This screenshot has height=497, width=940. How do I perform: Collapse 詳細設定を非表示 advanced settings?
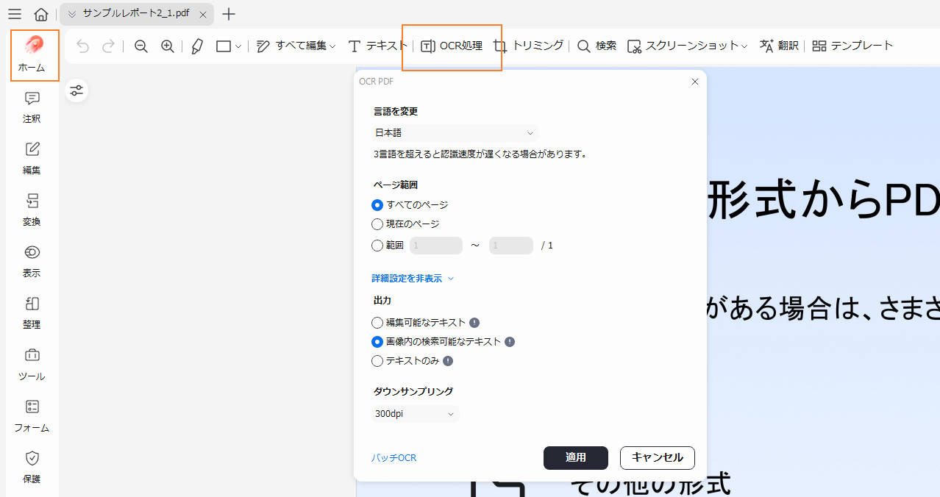pyautogui.click(x=413, y=279)
